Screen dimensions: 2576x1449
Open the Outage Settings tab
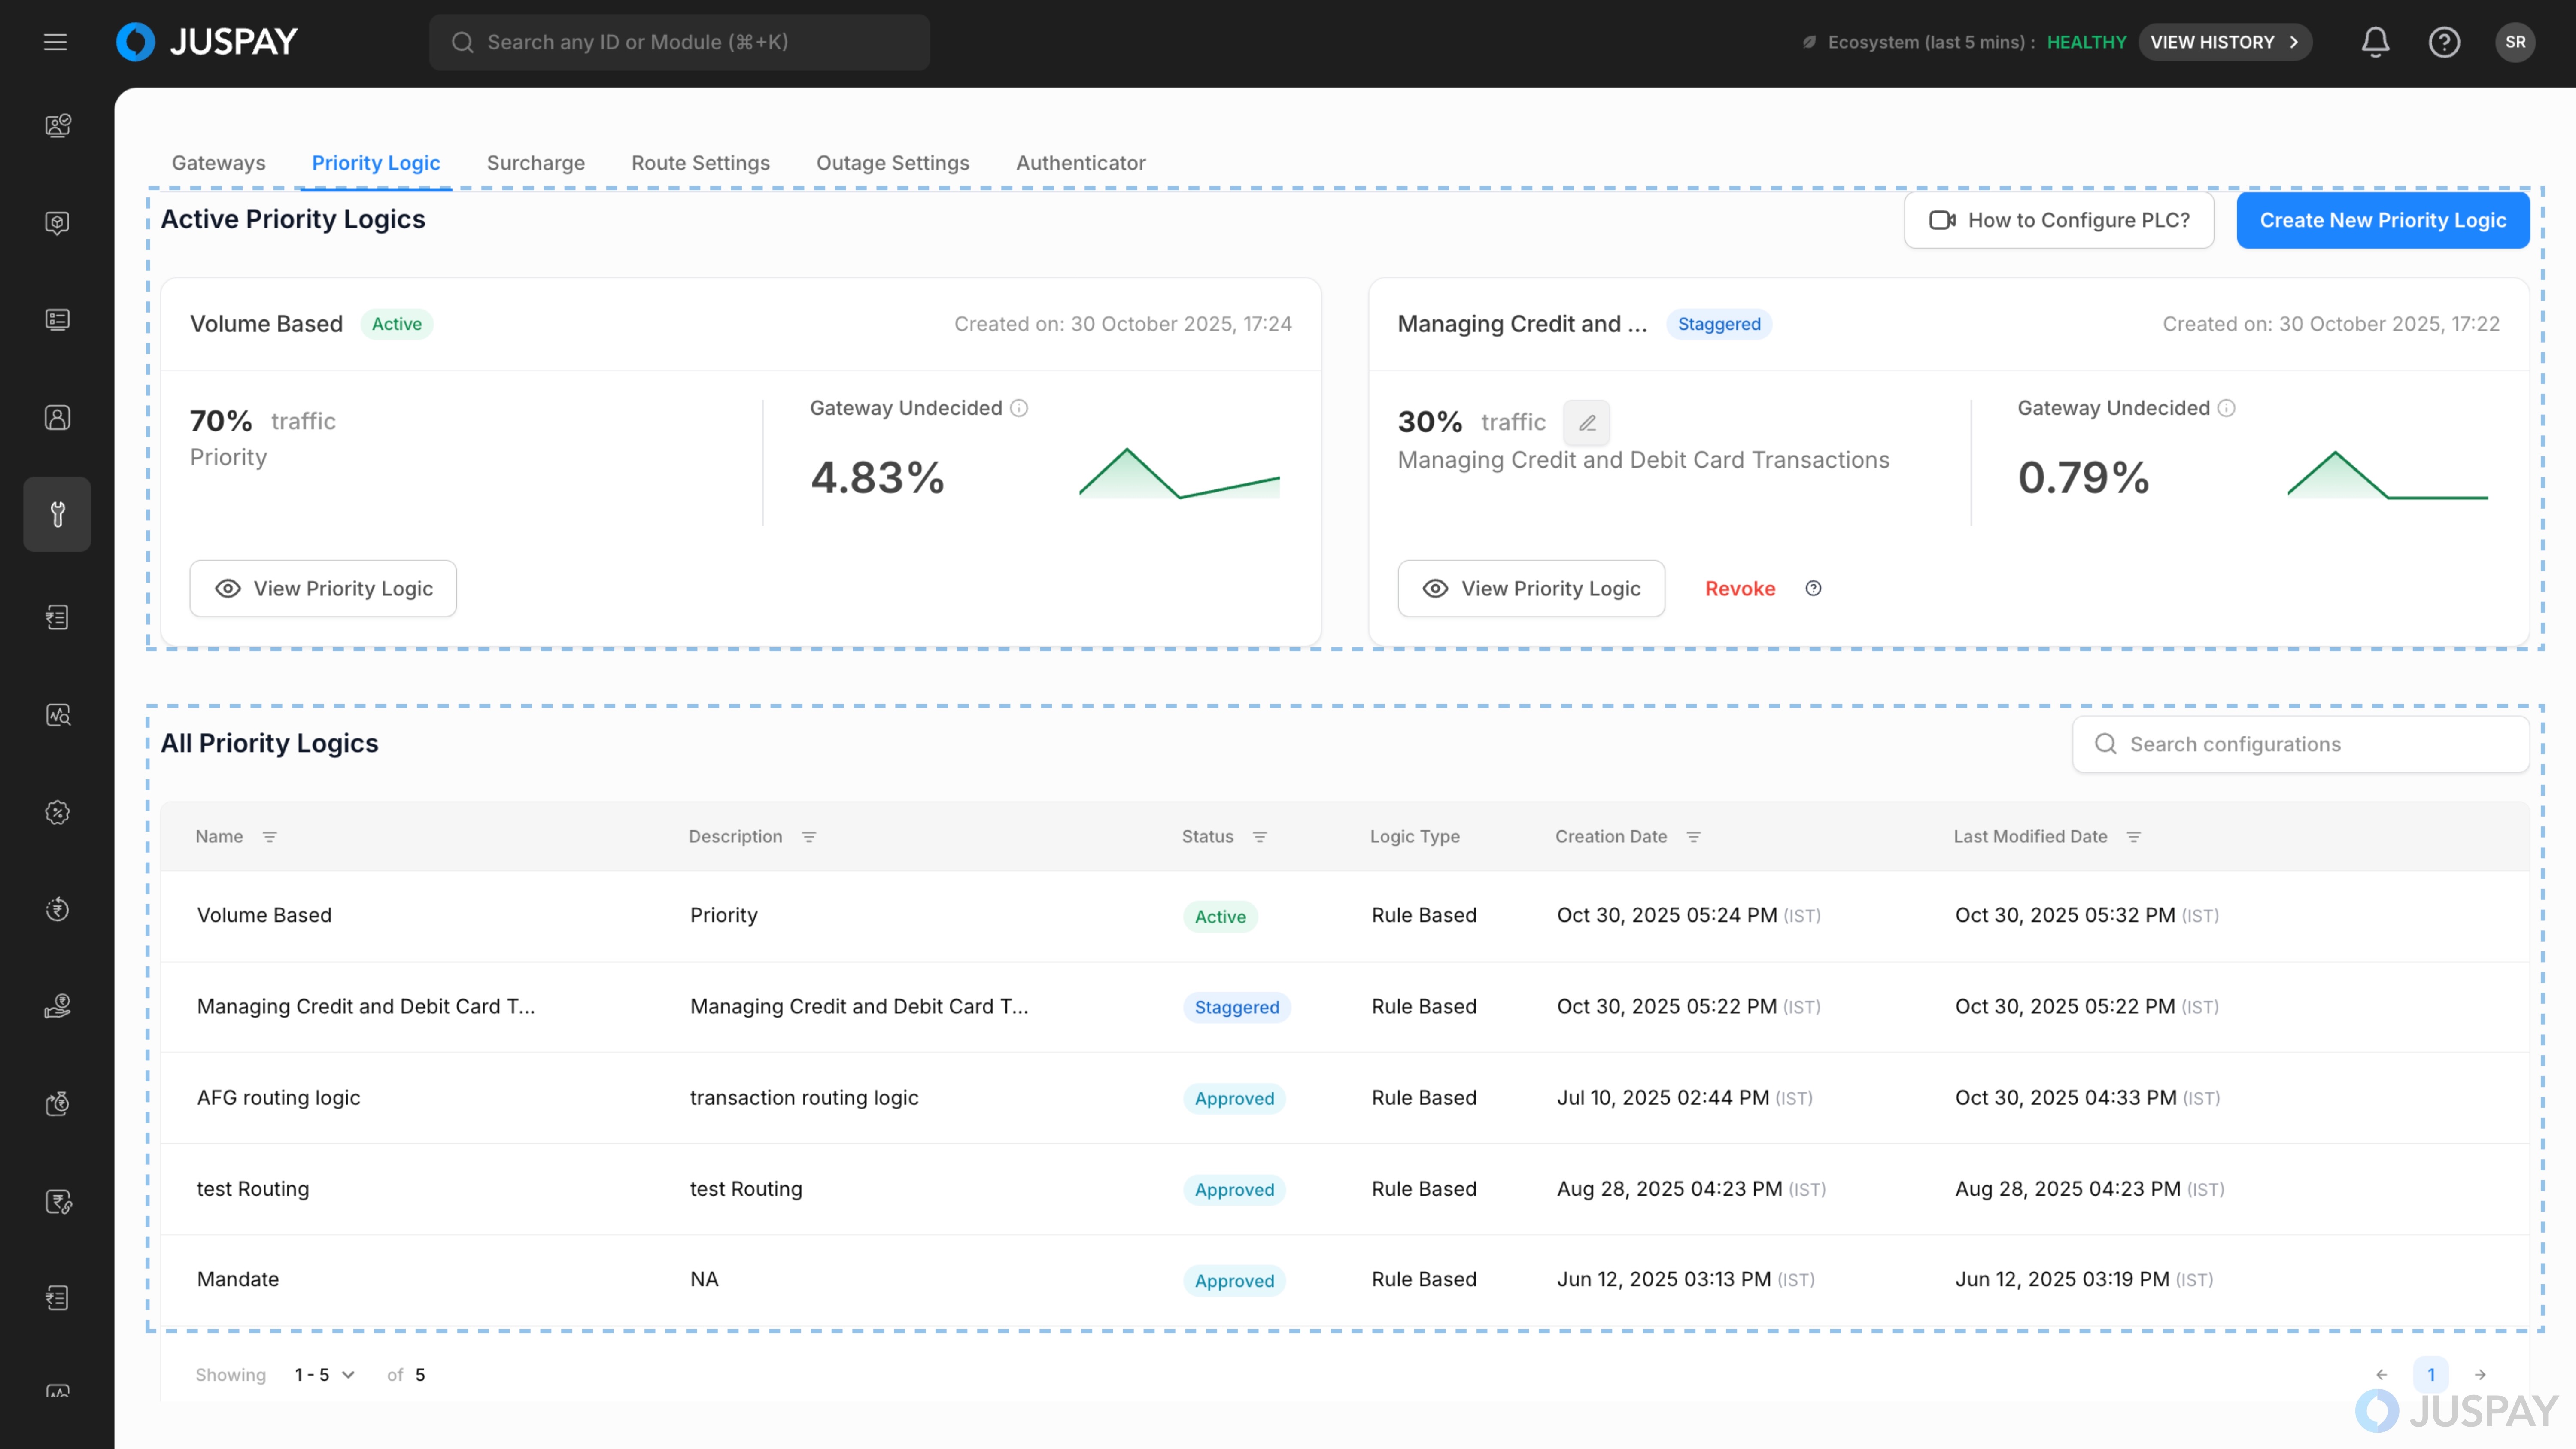(892, 163)
